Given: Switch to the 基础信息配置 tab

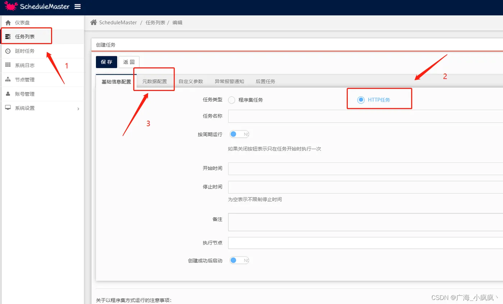Looking at the screenshot, I should 116,81.
